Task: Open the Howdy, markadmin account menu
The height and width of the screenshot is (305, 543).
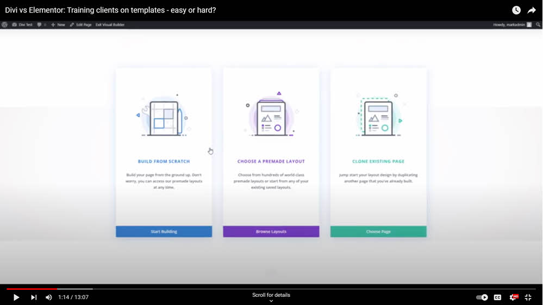Action: (512, 24)
